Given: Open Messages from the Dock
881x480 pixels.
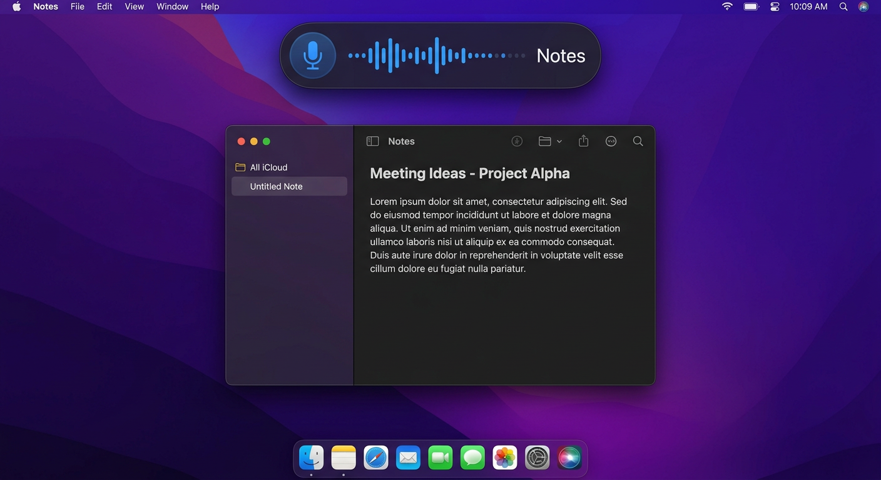Looking at the screenshot, I should click(472, 457).
